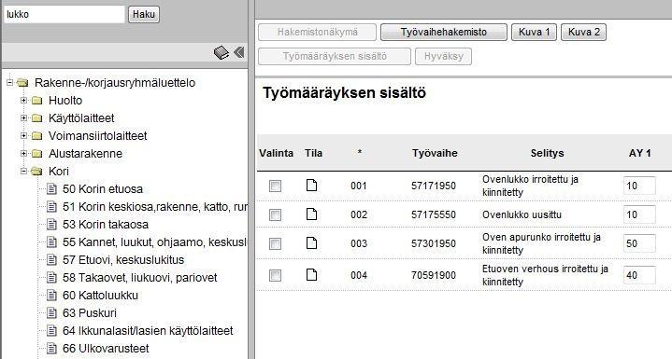672x359 pixels.
Task: Collapse the Kori folder
Action: click(24, 171)
